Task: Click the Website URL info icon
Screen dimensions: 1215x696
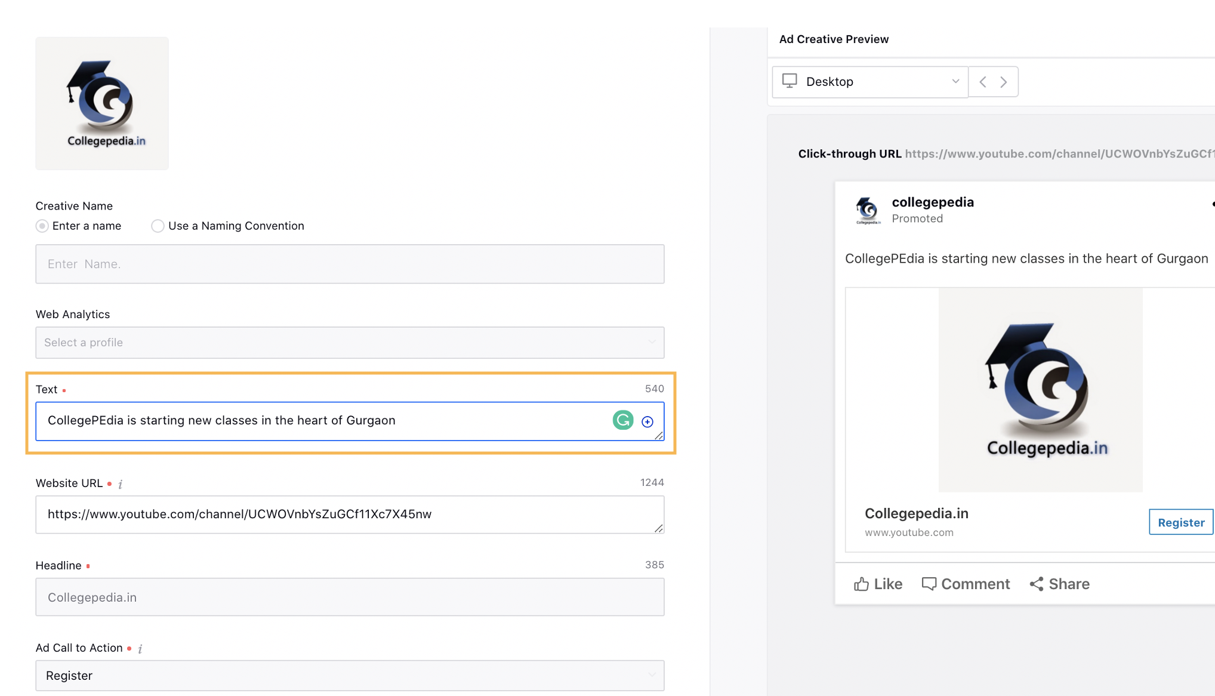Action: point(121,484)
